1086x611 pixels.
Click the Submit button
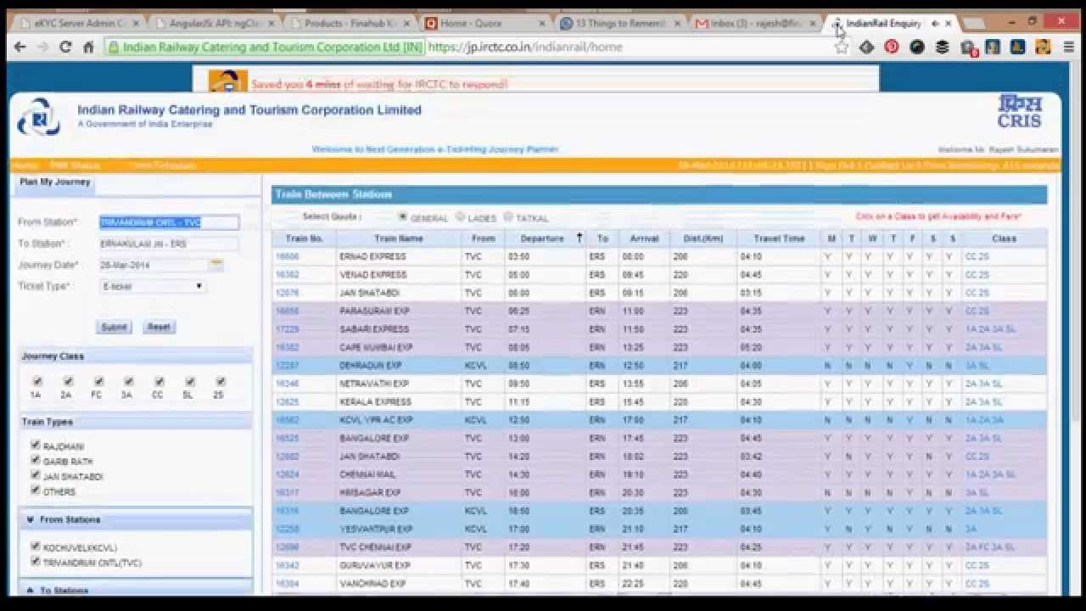point(114,327)
